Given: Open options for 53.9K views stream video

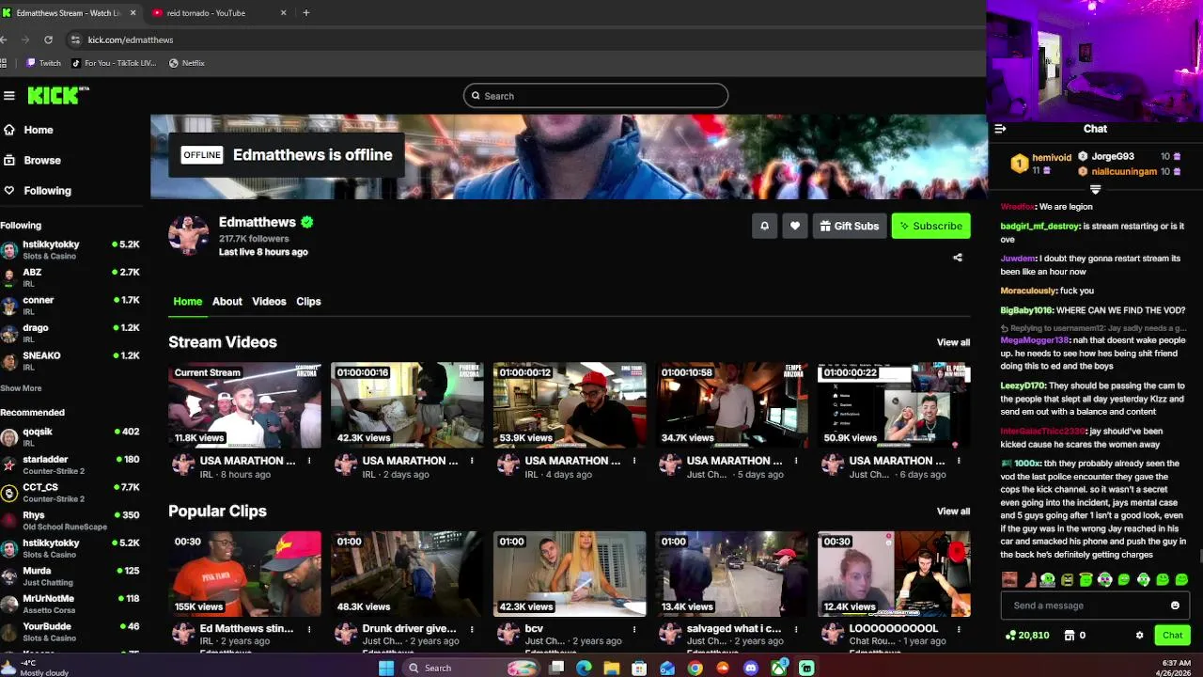Looking at the screenshot, I should coord(634,461).
